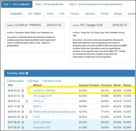Click the 83.06% precision value of FOTS_v2
Screen dimensions: 136x131
tap(105, 101)
